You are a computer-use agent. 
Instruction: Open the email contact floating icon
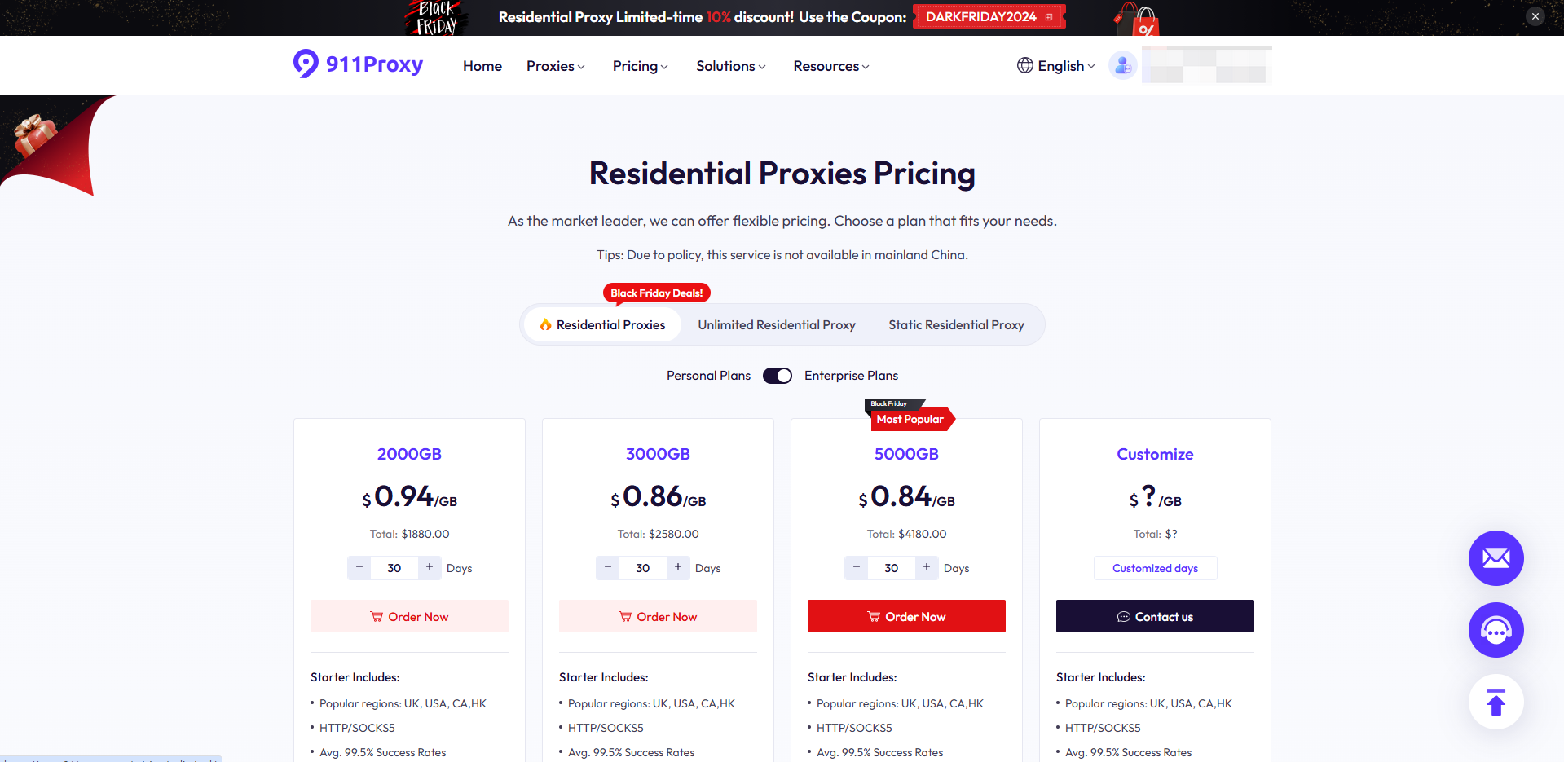pyautogui.click(x=1496, y=558)
